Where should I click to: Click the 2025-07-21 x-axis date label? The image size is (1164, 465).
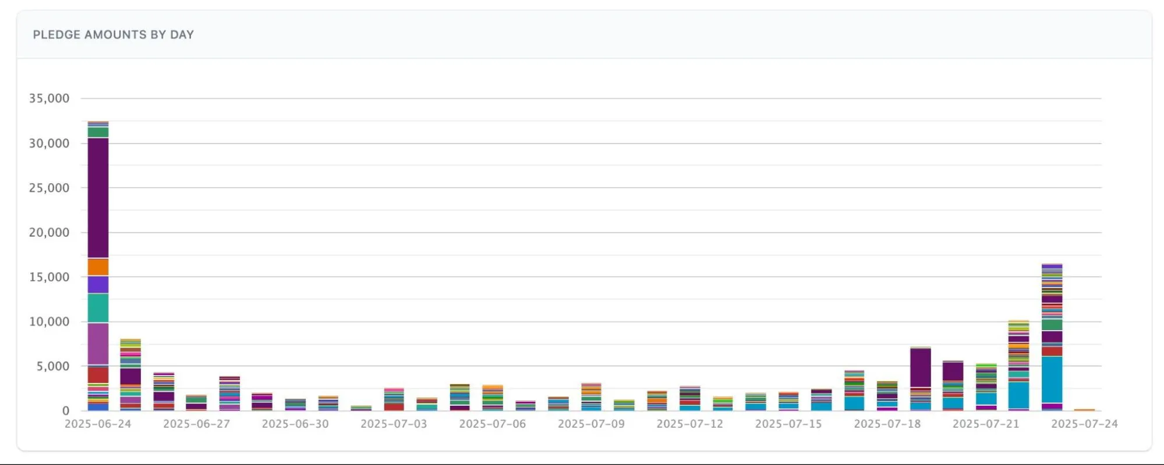pyautogui.click(x=986, y=424)
